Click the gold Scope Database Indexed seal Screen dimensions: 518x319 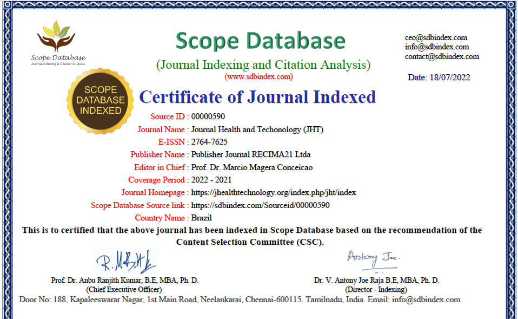click(x=101, y=101)
